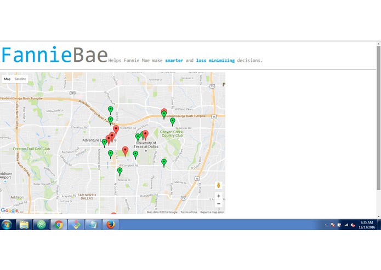
Task: Zoom in the map with the plus button
Action: coord(218,196)
